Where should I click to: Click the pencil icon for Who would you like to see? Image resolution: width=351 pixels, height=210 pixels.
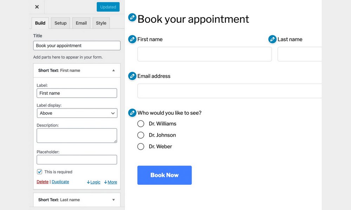click(132, 113)
